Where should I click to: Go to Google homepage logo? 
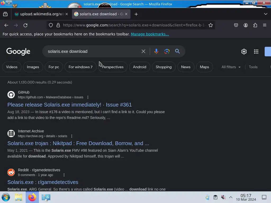pyautogui.click(x=18, y=52)
